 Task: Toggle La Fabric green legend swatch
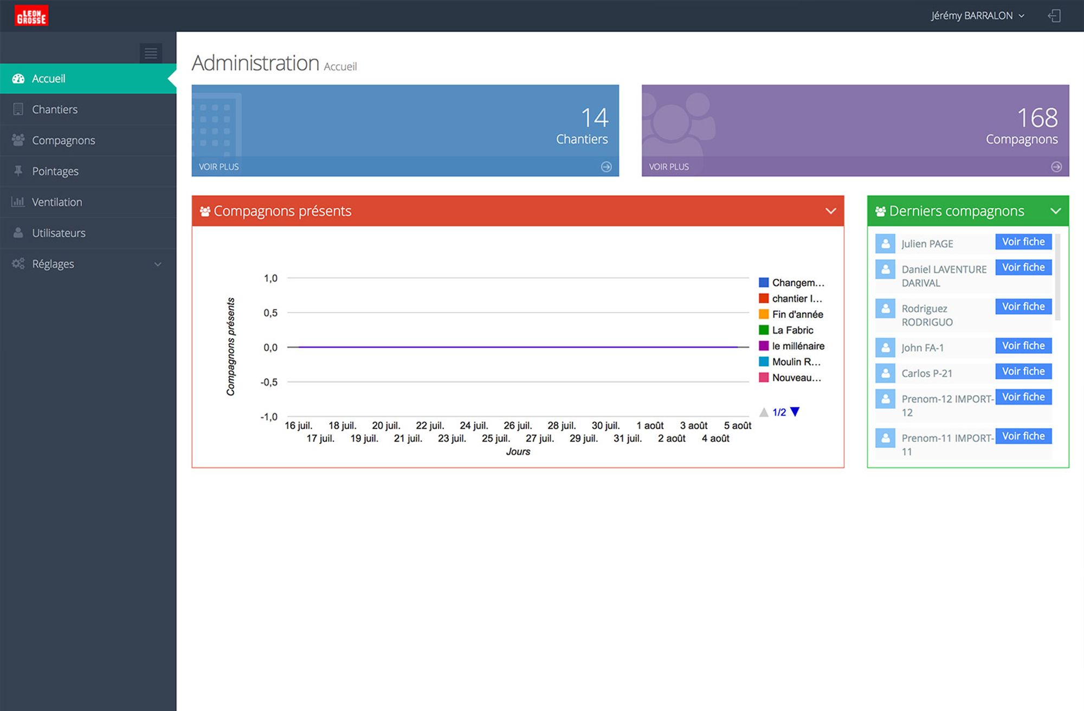click(x=764, y=330)
